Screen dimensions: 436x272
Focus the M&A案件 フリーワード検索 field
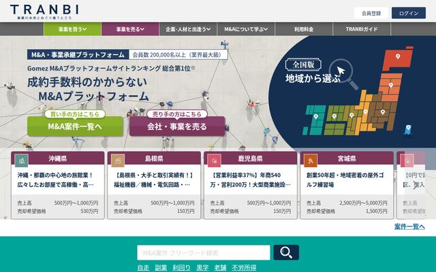coord(204,252)
